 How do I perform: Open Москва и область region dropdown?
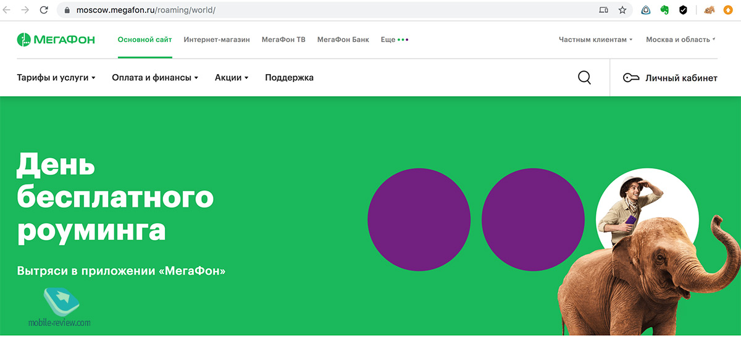pyautogui.click(x=680, y=39)
